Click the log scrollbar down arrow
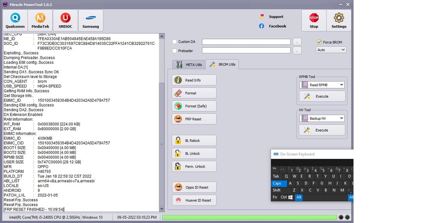430x223 pixels. [162, 209]
